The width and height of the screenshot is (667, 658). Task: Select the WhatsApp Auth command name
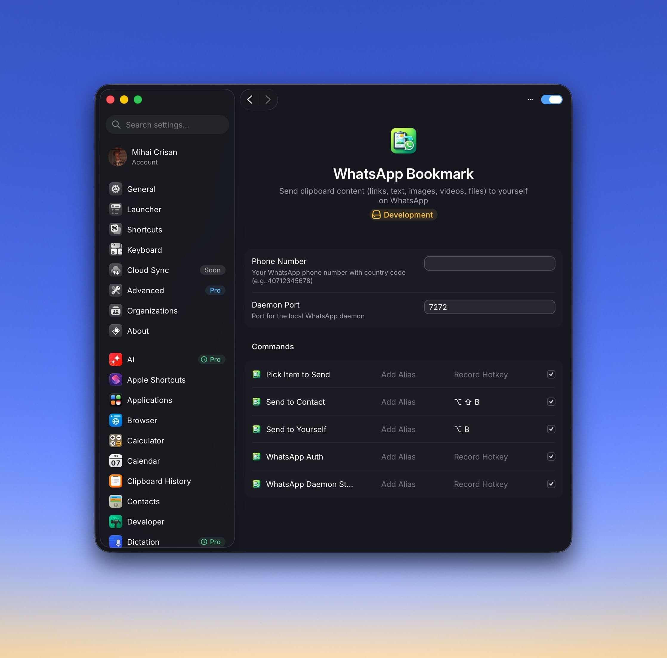[x=294, y=457]
